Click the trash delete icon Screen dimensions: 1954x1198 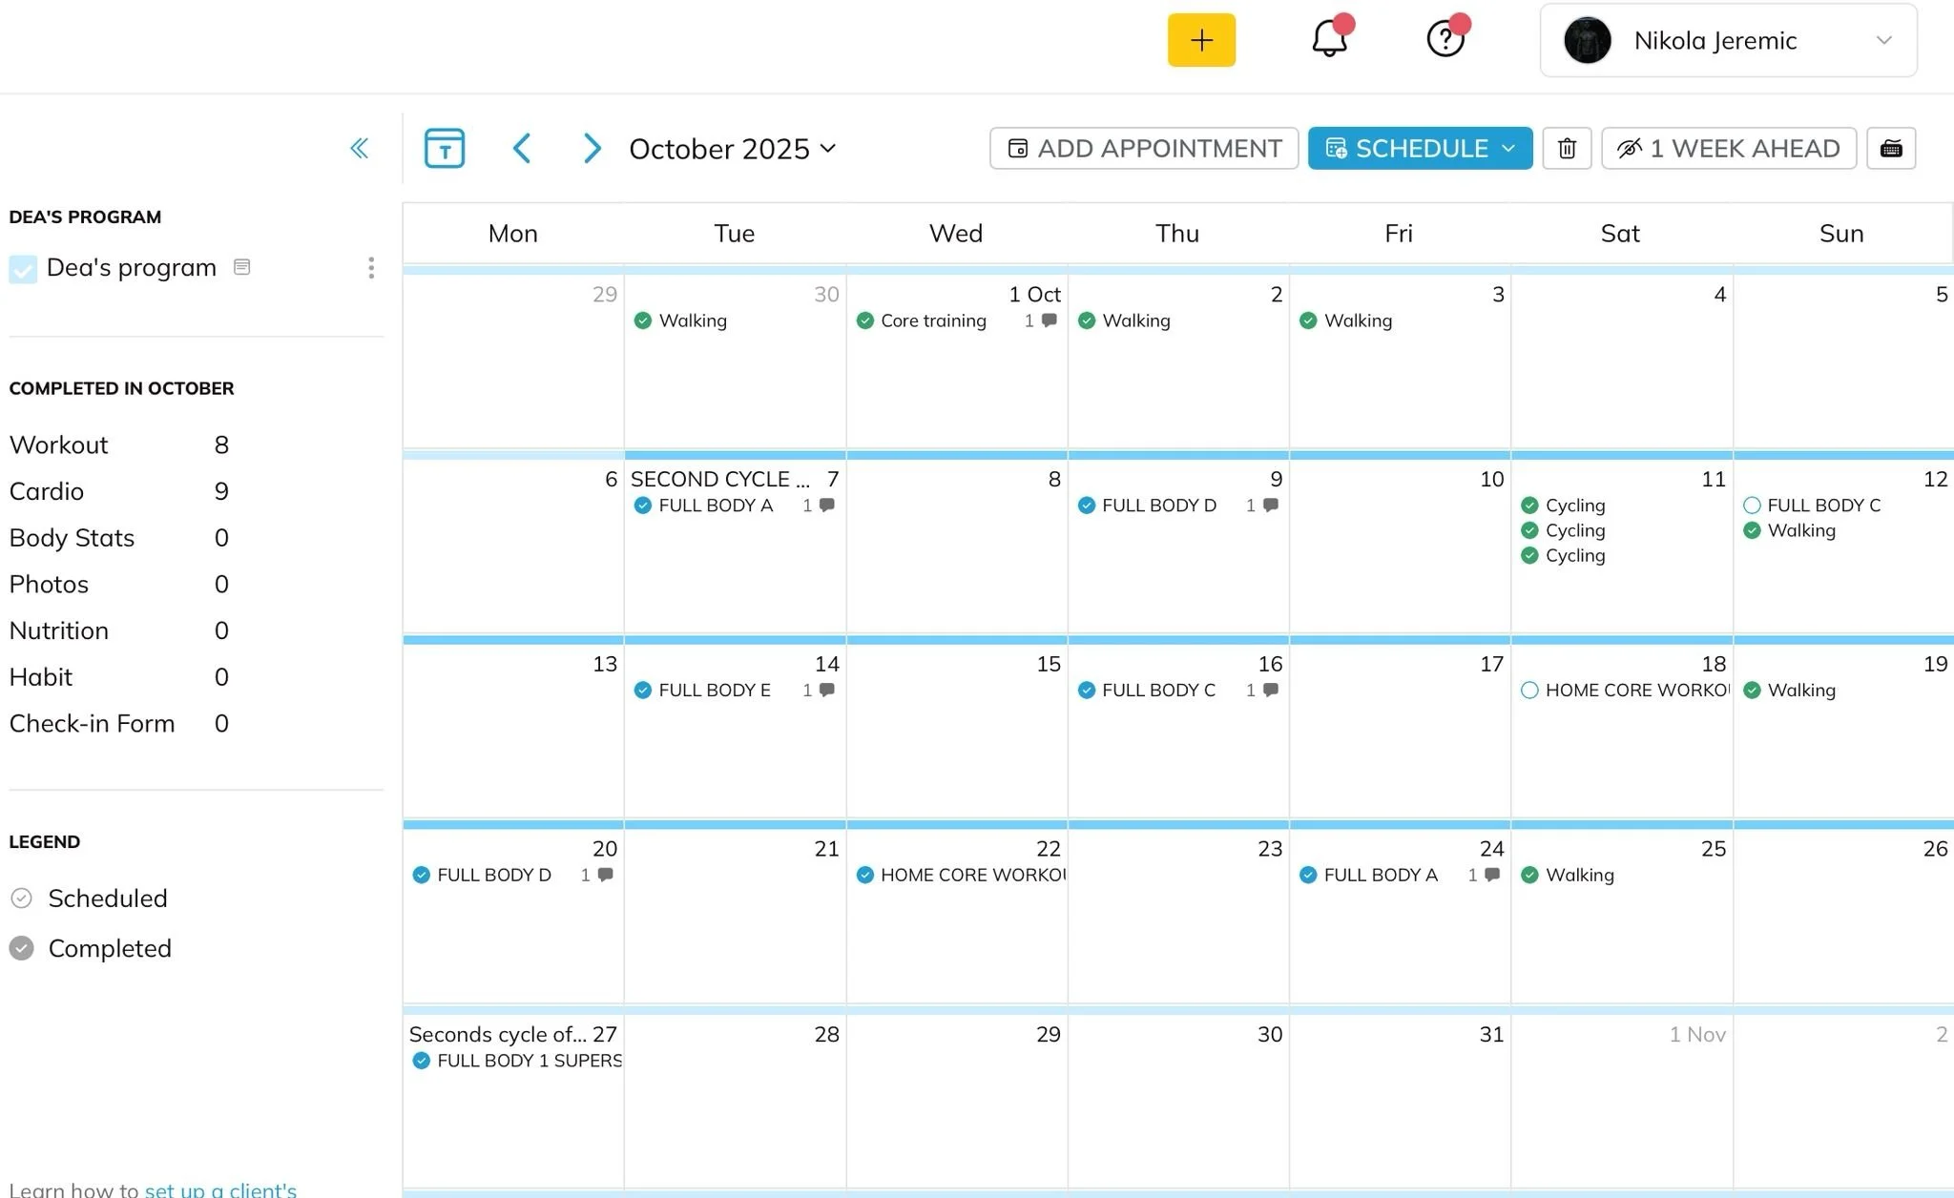[1567, 148]
